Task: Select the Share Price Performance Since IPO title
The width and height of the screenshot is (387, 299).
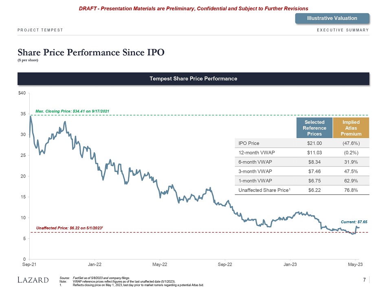Action: pyautogui.click(x=91, y=53)
